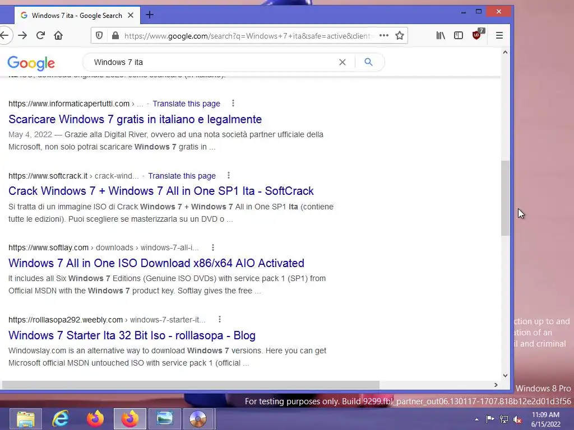
Task: Launch Internet Explorer from the taskbar
Action: pyautogui.click(x=61, y=419)
